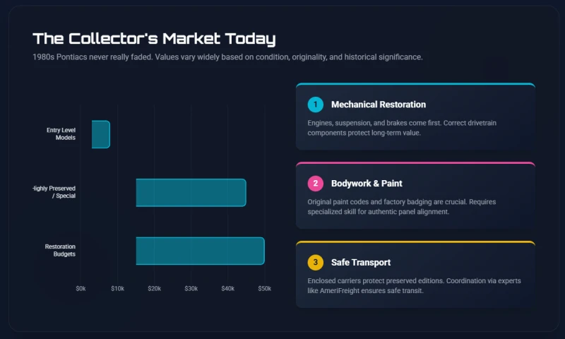This screenshot has height=339, width=565.
Task: Select the Restoration Budgets bar
Action: 200,251
